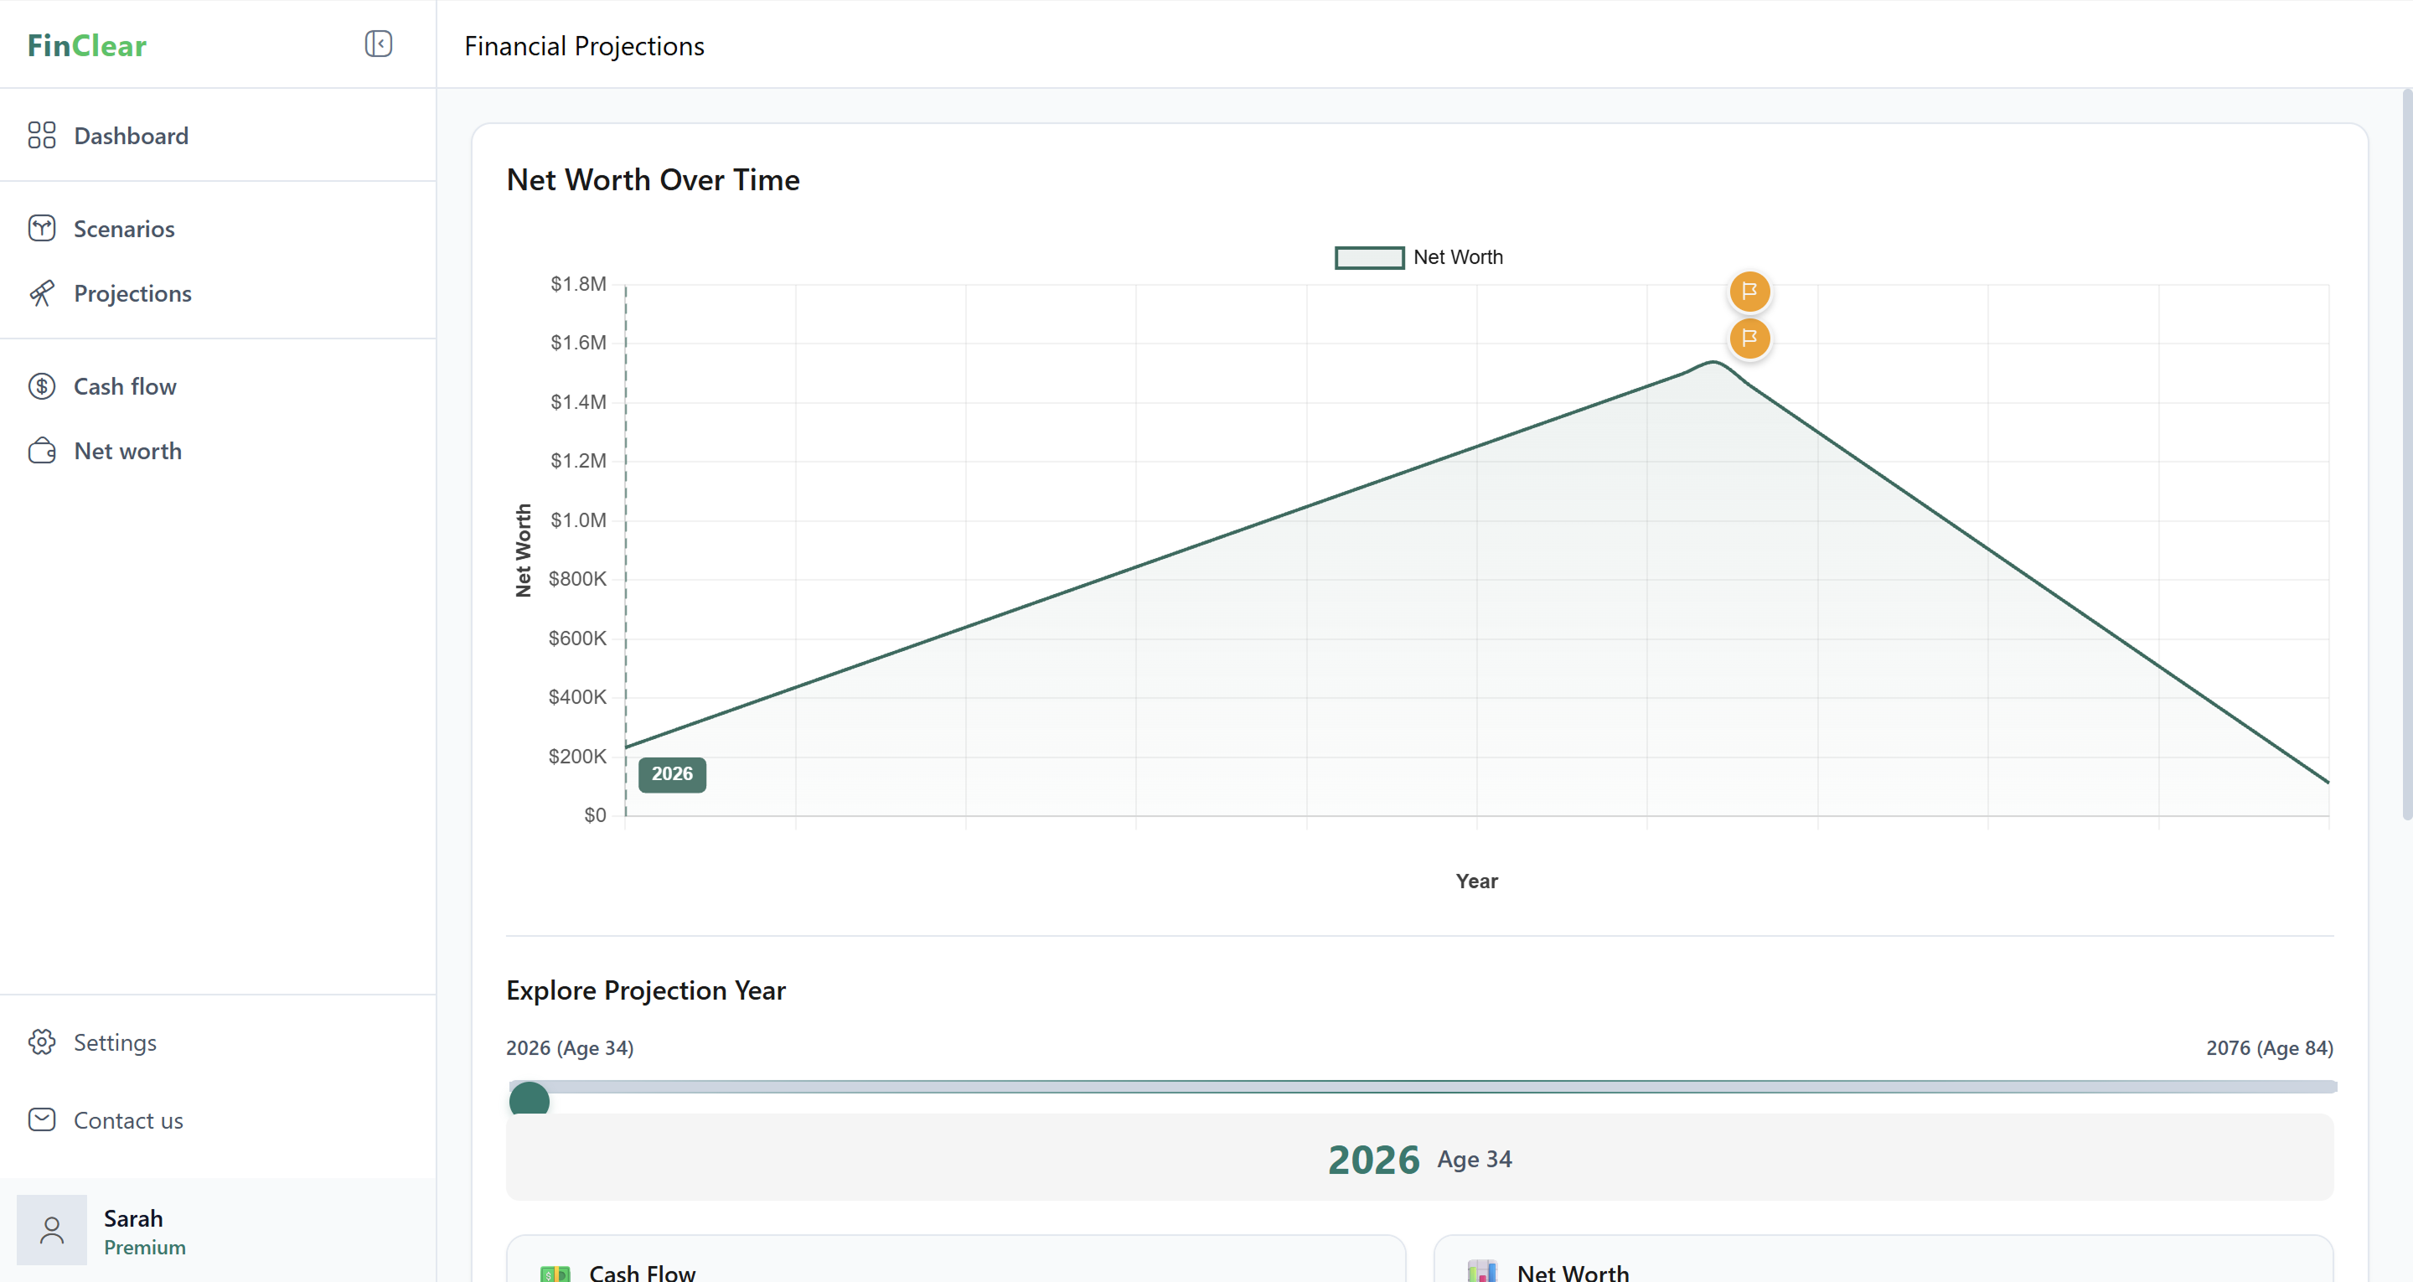Click the Dashboard grid icon
2413x1282 pixels.
41,136
